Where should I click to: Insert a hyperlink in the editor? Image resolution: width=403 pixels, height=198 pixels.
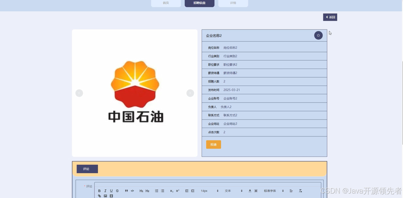point(99,196)
